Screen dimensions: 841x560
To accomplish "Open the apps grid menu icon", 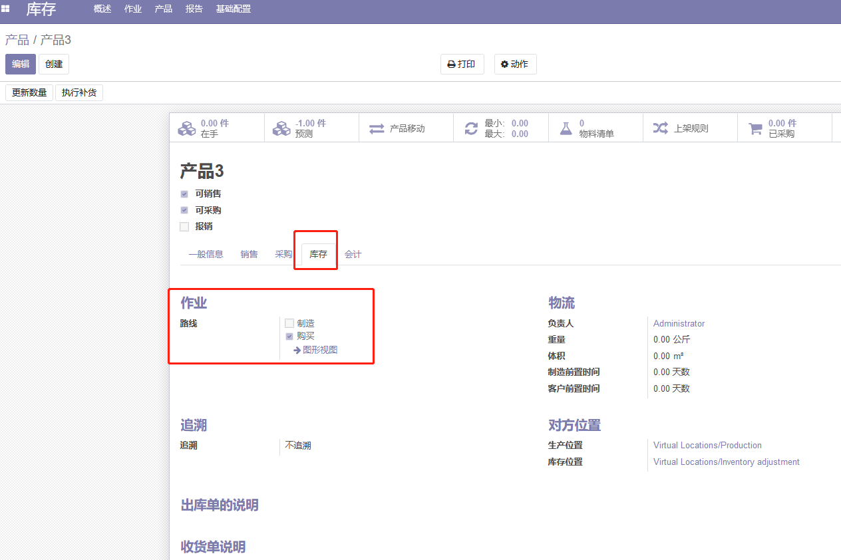I will [6, 9].
